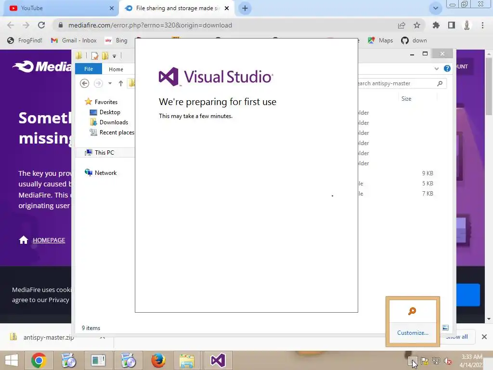The width and height of the screenshot is (493, 370).
Task: Open the Gmail - Inbox bookmark
Action: point(74,40)
